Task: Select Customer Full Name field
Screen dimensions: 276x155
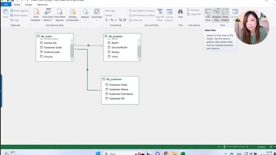Action: (x=122, y=94)
